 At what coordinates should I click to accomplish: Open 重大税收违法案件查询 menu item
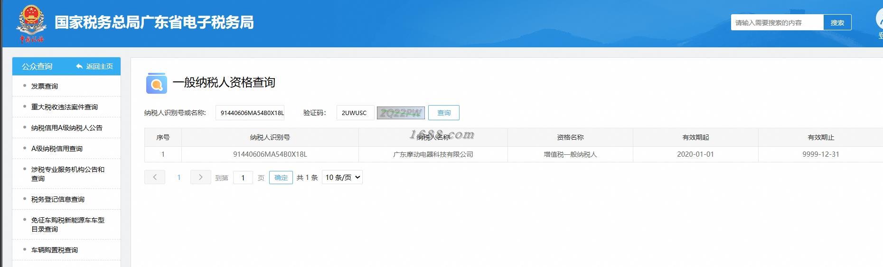pos(65,107)
